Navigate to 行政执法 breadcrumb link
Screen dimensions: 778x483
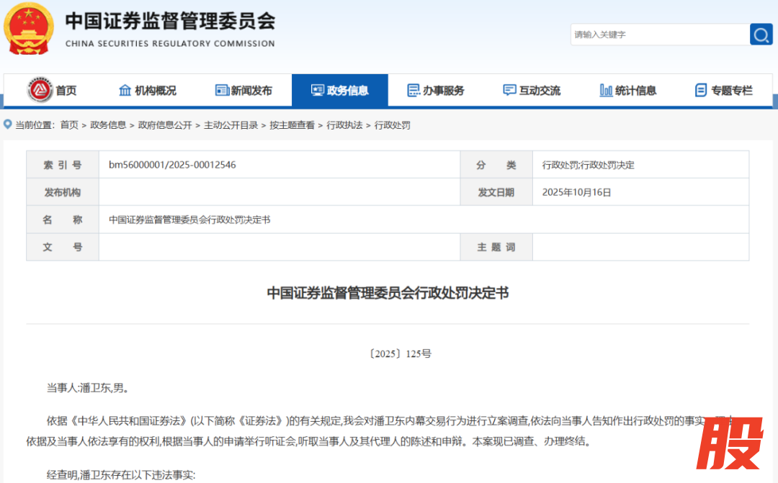(x=344, y=125)
